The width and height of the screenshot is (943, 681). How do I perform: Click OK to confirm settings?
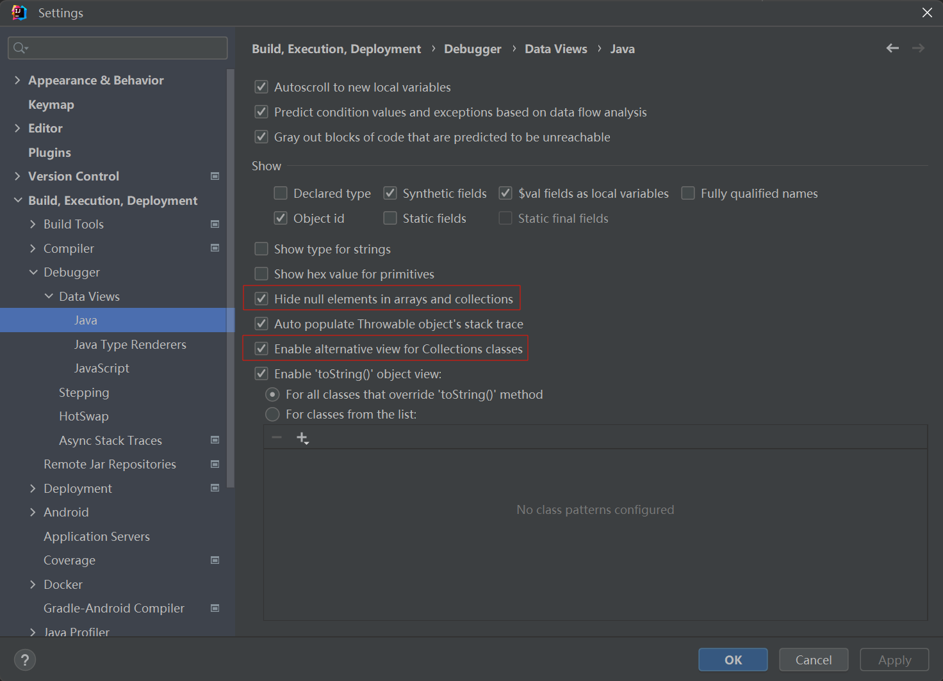[x=733, y=660]
